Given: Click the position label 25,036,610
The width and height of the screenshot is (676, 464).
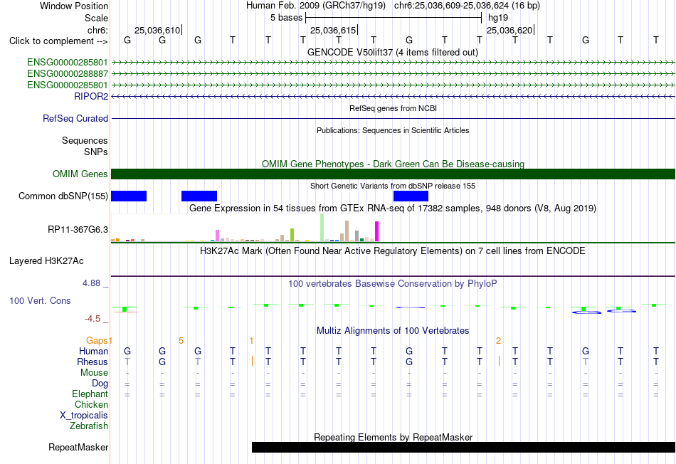Looking at the screenshot, I should [157, 30].
